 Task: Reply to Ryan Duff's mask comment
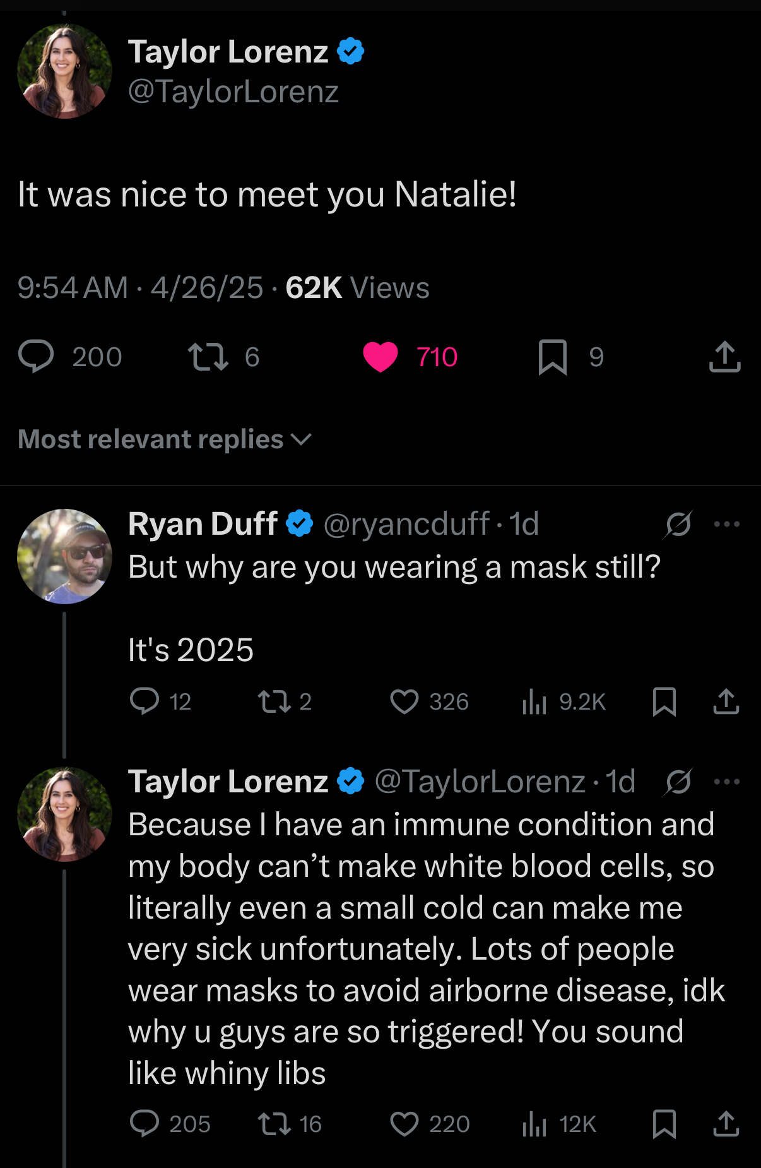tap(145, 701)
